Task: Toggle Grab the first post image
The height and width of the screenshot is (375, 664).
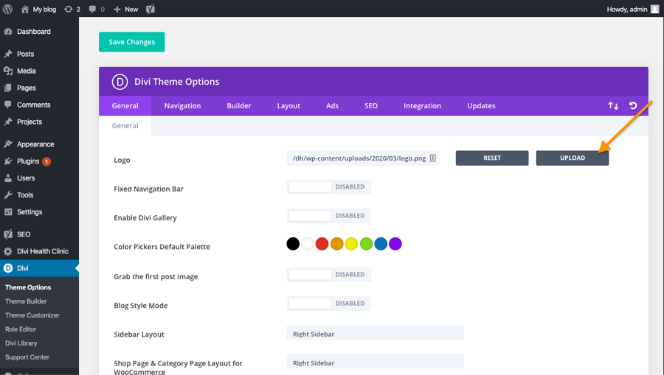Action: (328, 274)
